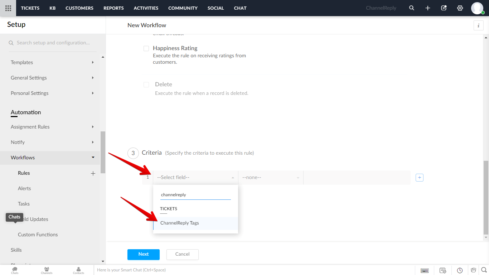
Task: Open the setup gear icon
Action: tap(460, 8)
